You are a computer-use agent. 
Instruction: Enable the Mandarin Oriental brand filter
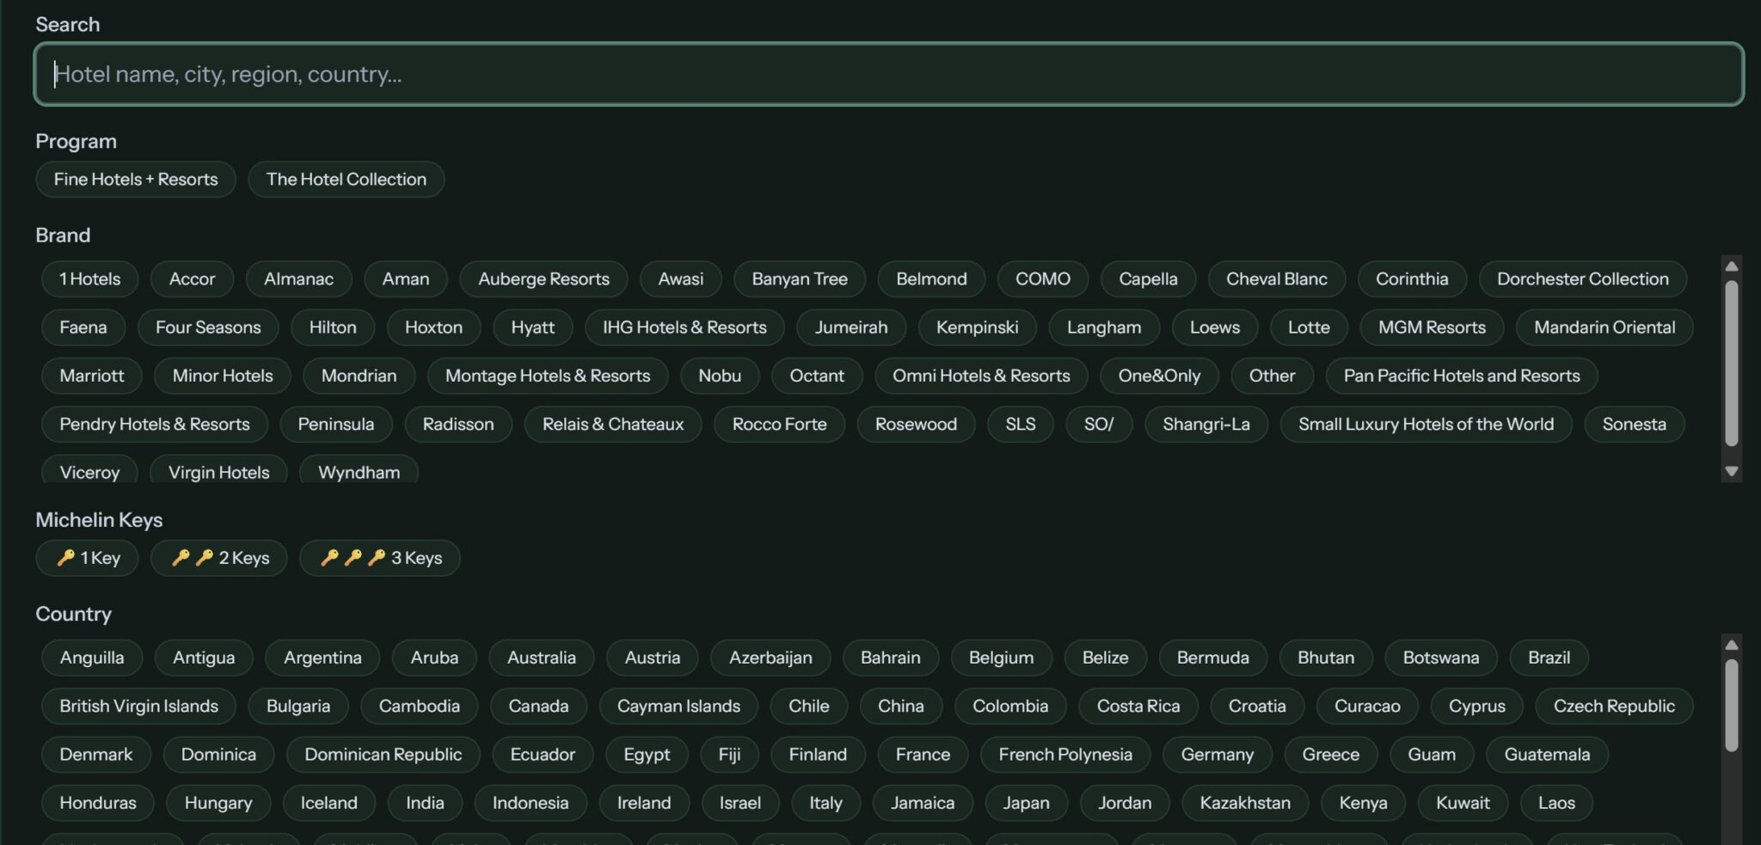pos(1605,328)
